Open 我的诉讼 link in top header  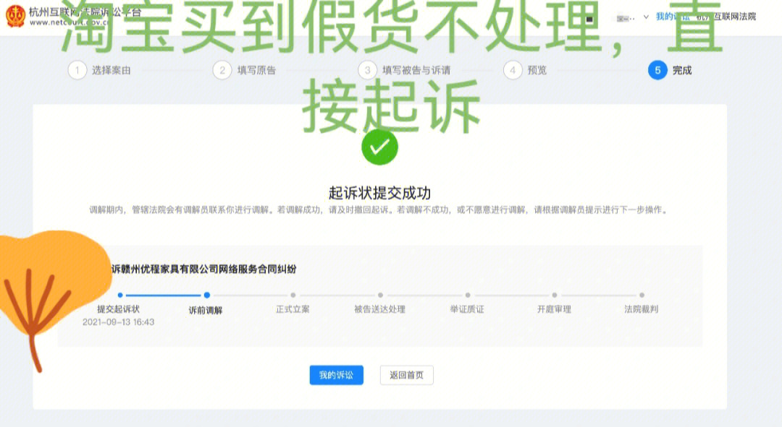point(672,17)
